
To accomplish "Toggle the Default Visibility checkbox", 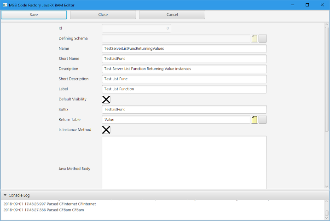I will [106, 99].
